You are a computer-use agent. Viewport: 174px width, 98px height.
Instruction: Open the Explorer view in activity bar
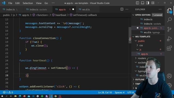(169, 11)
